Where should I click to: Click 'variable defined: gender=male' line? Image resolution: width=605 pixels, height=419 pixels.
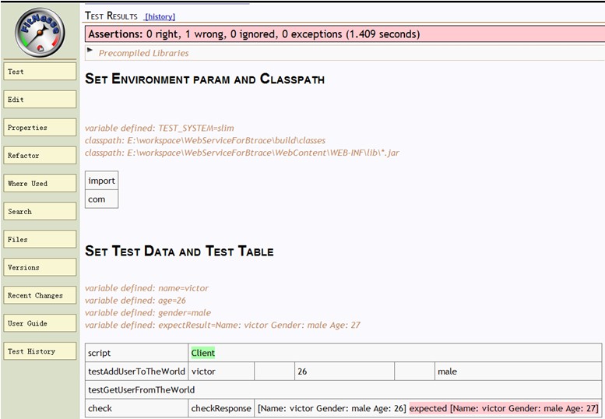pos(148,313)
